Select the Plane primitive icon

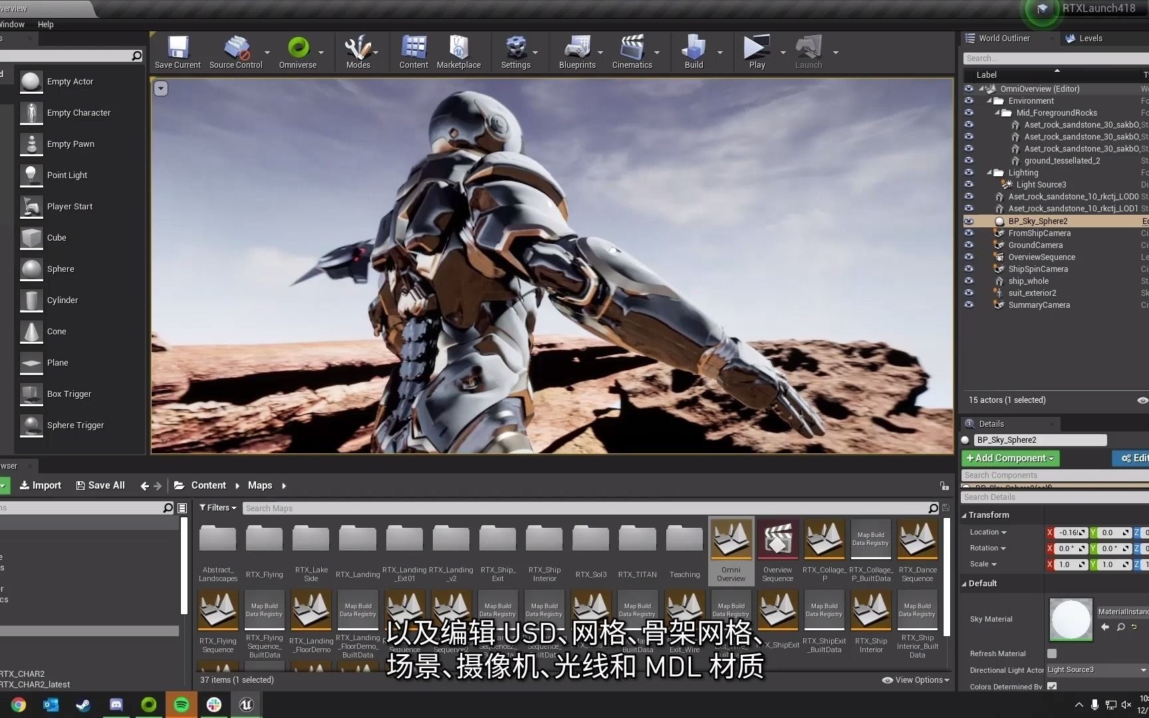click(x=31, y=363)
